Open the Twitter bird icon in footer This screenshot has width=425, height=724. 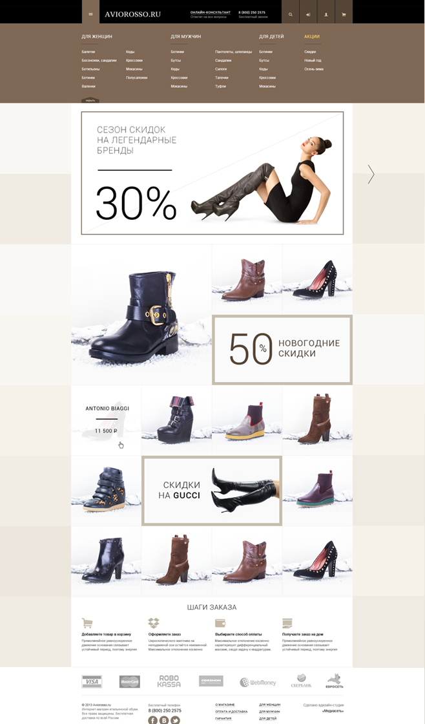(x=175, y=720)
